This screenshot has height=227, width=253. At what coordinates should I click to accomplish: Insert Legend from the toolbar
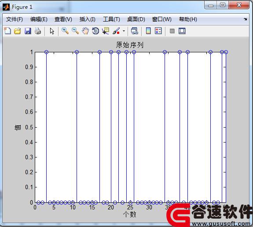tap(158, 31)
